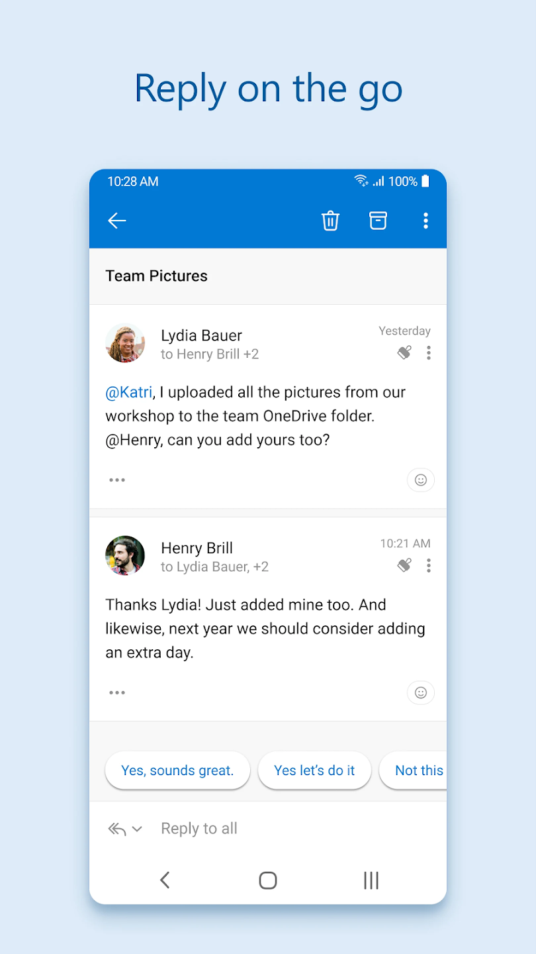
Task: Add emoji reaction to Lydia's message
Action: tap(421, 480)
